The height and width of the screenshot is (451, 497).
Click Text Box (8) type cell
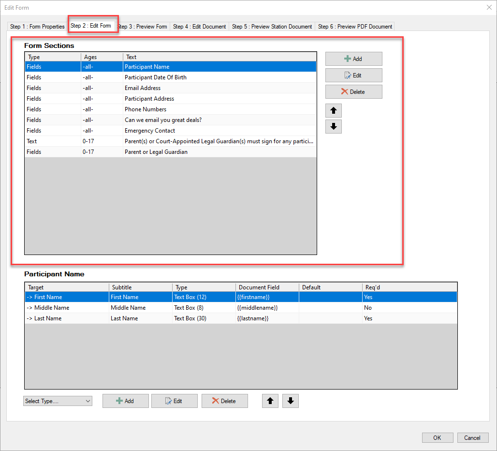pyautogui.click(x=204, y=308)
